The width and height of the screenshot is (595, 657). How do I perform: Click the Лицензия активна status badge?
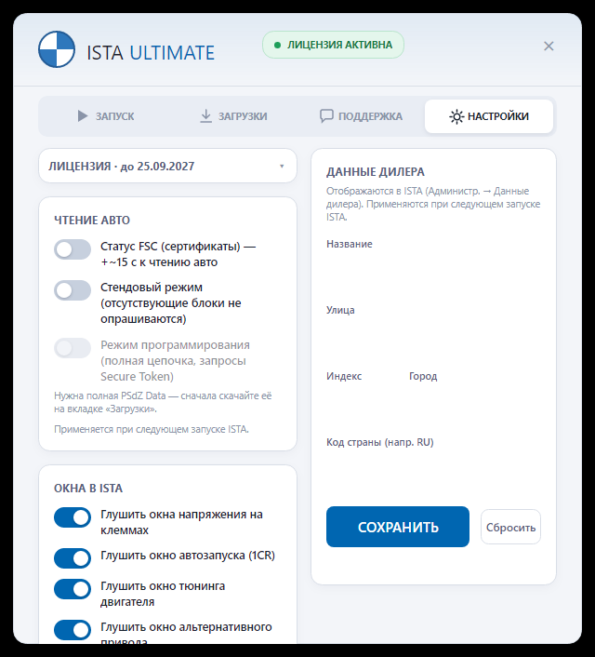[334, 45]
